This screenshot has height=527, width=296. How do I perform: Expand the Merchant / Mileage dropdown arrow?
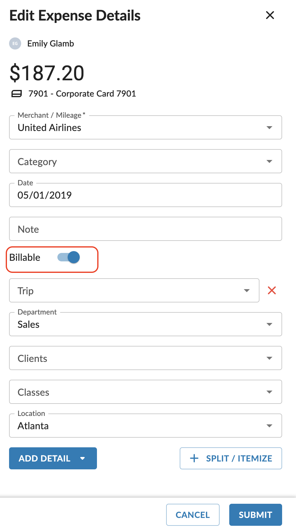[x=269, y=127]
